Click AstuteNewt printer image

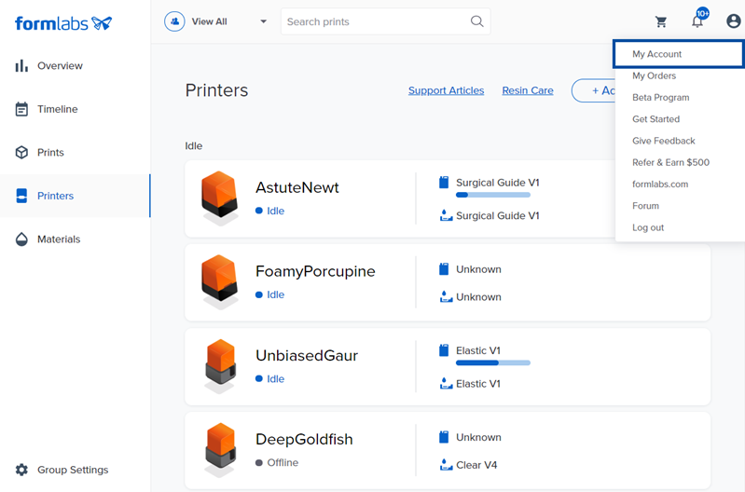pos(219,198)
